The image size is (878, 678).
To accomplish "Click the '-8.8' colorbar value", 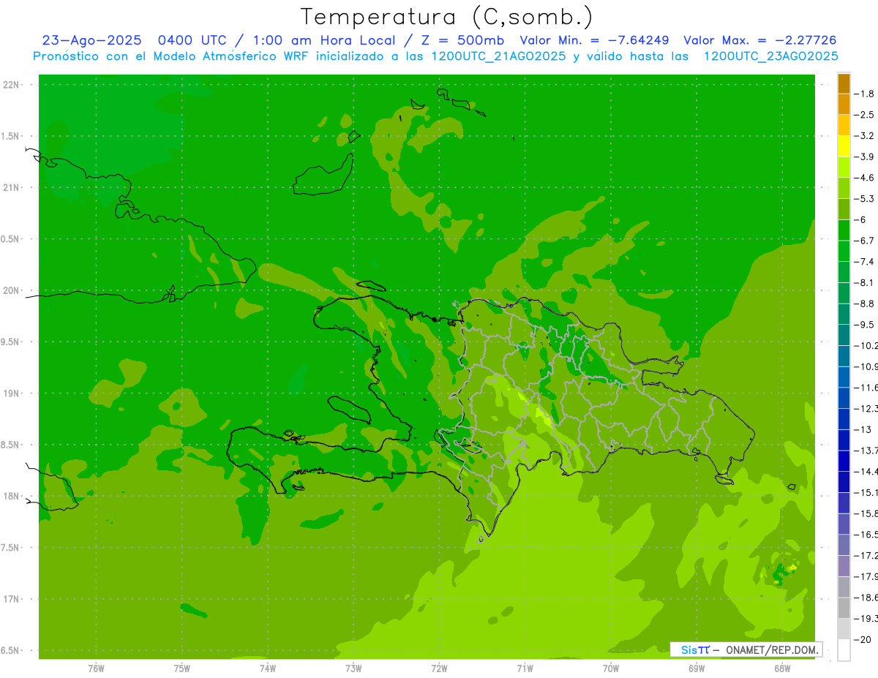I will coord(864,304).
